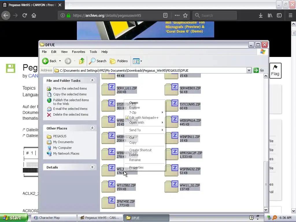Click the Up folder icon in Explorer
The height and width of the screenshot is (222, 296).
82,61
